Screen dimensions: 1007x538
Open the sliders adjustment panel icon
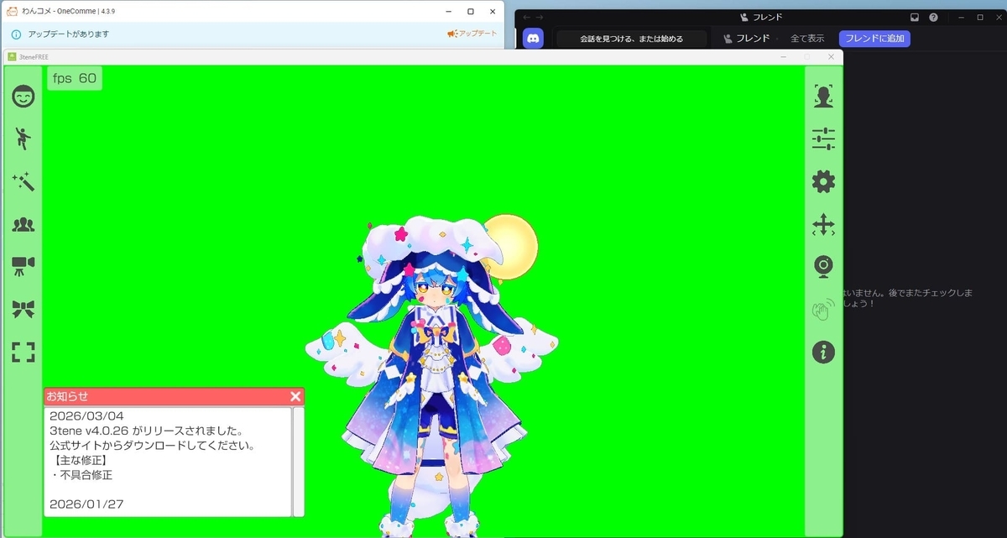click(823, 138)
